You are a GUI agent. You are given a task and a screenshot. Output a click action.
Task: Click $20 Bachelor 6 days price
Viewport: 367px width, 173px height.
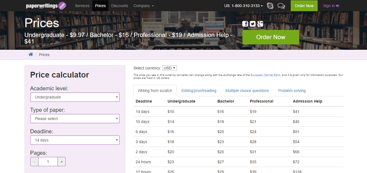221,132
